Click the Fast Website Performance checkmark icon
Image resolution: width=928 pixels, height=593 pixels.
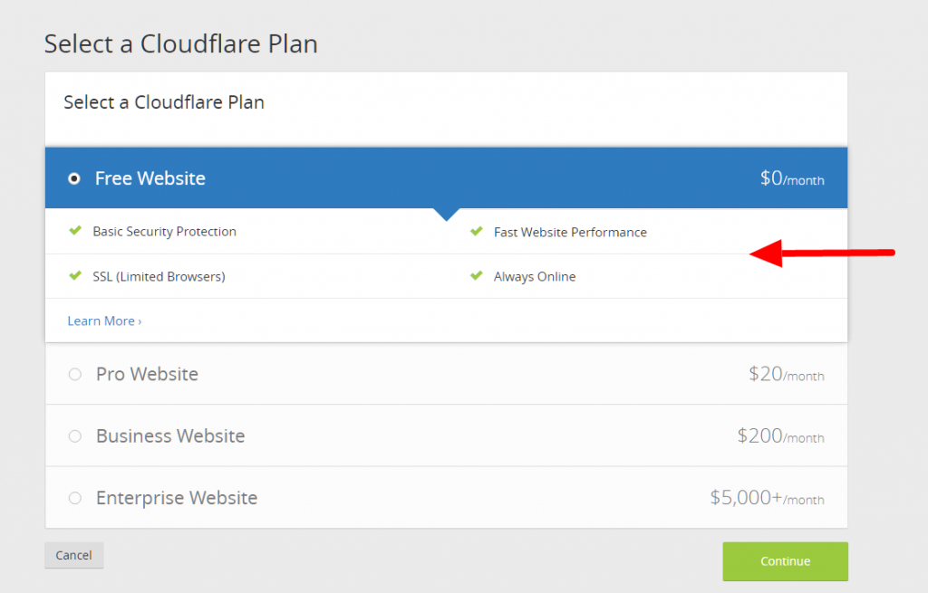[x=477, y=231]
